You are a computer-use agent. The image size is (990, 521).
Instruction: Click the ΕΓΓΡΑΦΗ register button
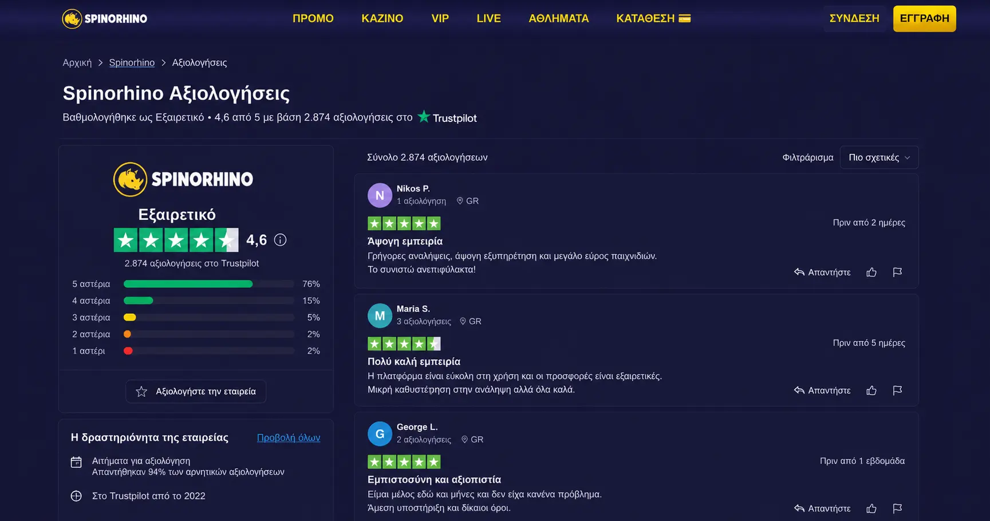pyautogui.click(x=924, y=18)
